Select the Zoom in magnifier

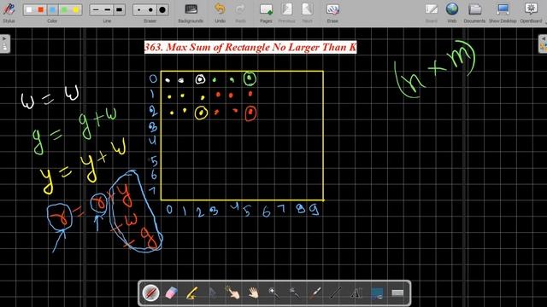(x=273, y=293)
